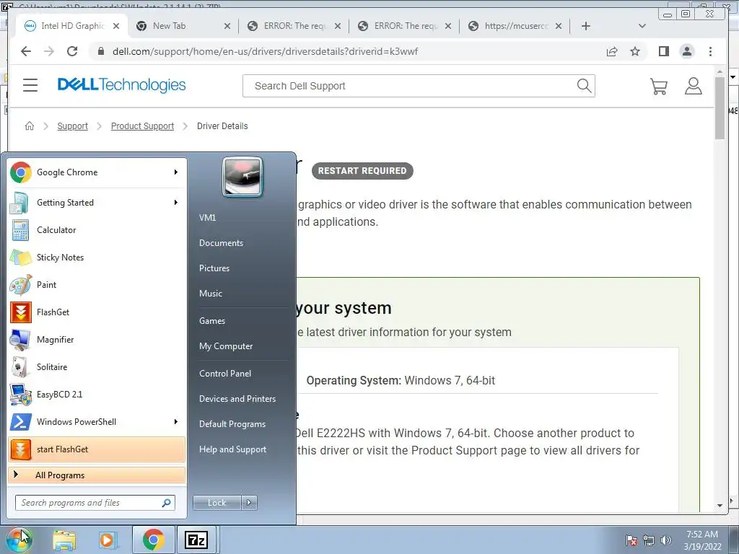This screenshot has width=739, height=554.
Task: Open Games folder
Action: (212, 321)
